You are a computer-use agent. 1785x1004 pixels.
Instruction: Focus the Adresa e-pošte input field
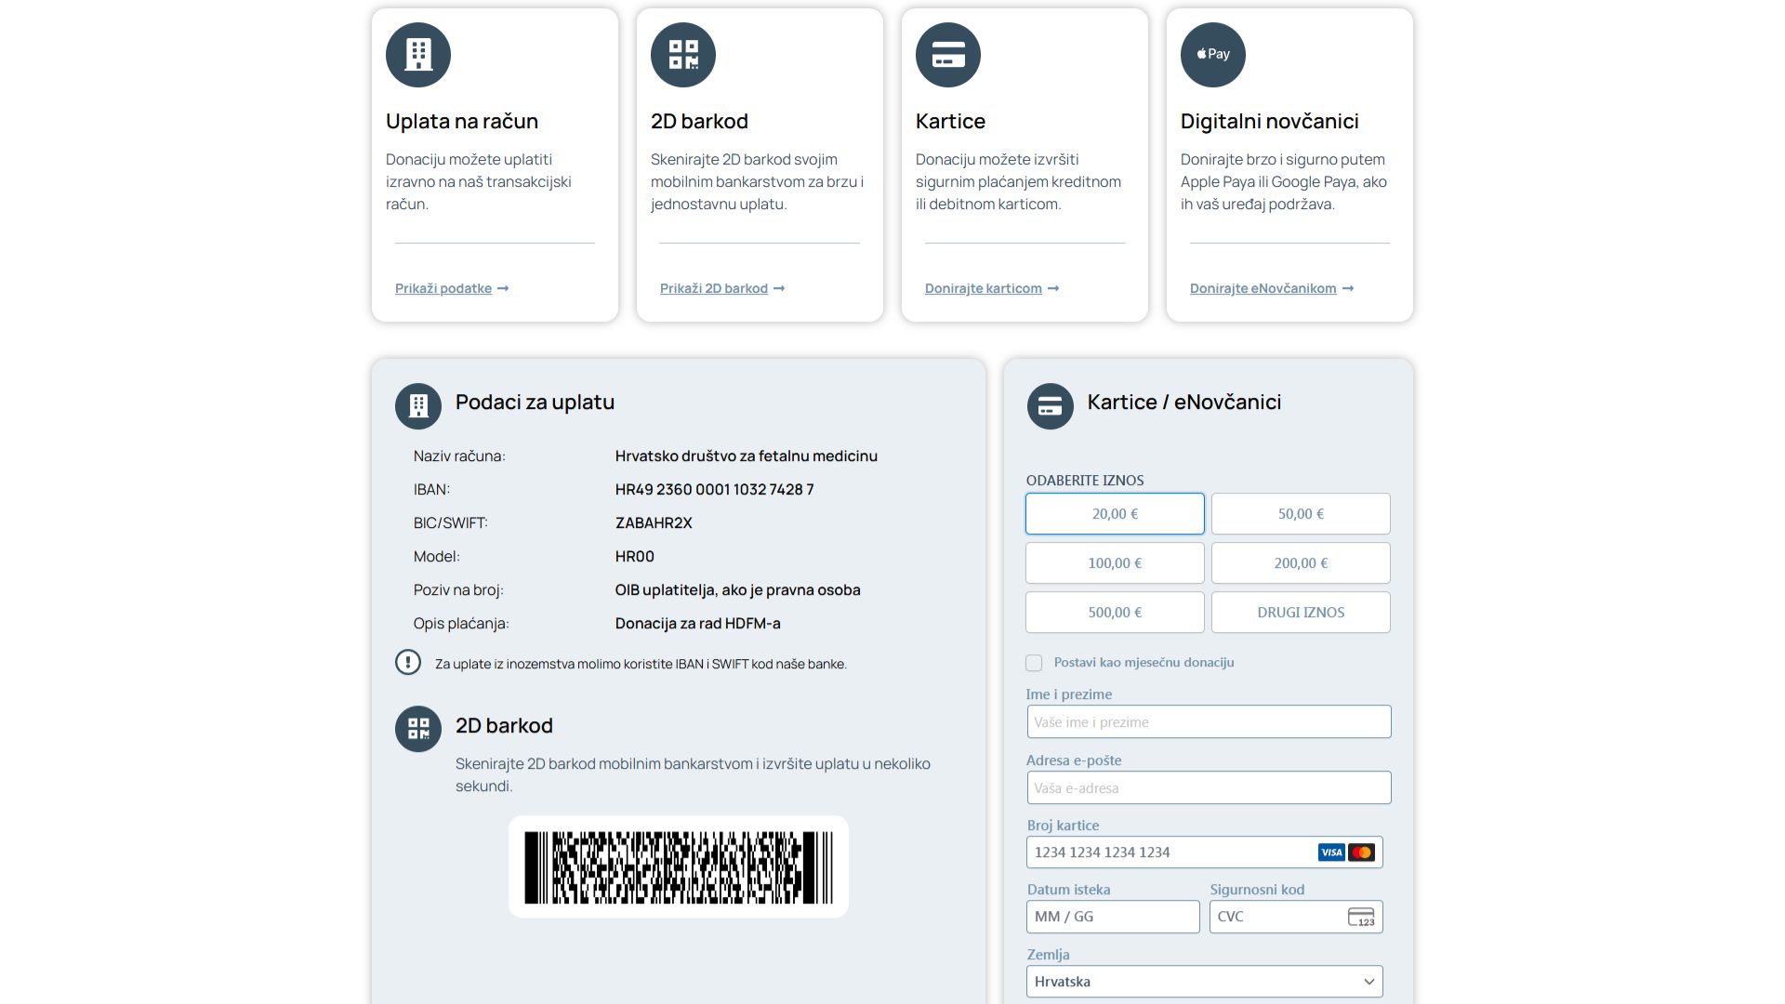(x=1209, y=788)
